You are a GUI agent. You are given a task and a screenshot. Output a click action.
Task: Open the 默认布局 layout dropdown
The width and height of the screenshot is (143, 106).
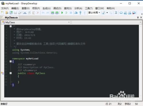click(94, 13)
